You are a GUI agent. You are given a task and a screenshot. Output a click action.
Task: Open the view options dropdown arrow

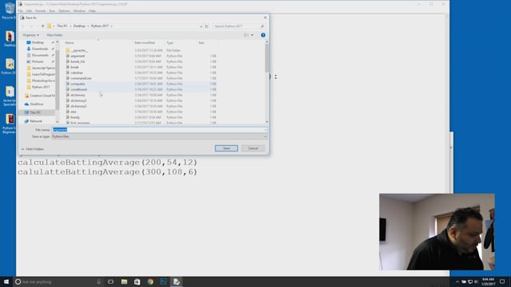[x=252, y=35]
